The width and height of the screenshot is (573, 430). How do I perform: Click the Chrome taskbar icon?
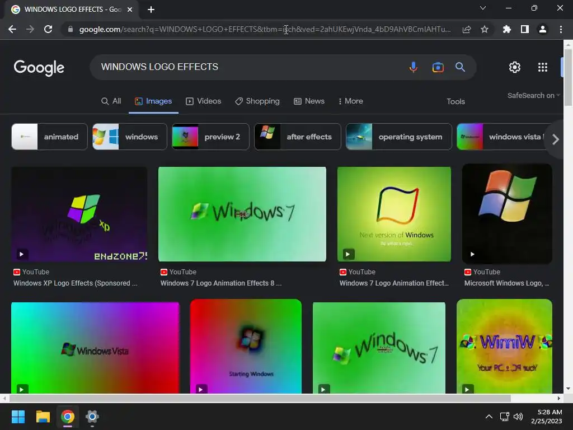click(x=68, y=417)
